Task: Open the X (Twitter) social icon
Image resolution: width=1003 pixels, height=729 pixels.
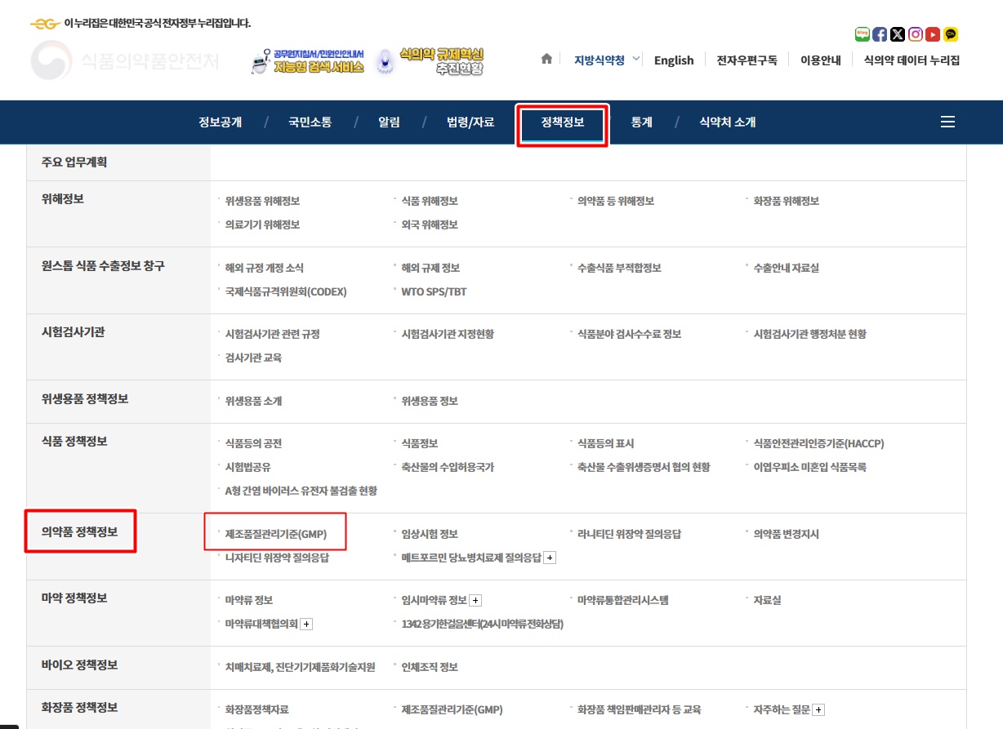Action: click(x=898, y=34)
